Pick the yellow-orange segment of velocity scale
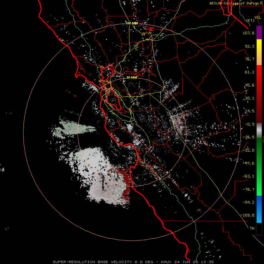Screen dimensions: 264x264 (259, 52)
